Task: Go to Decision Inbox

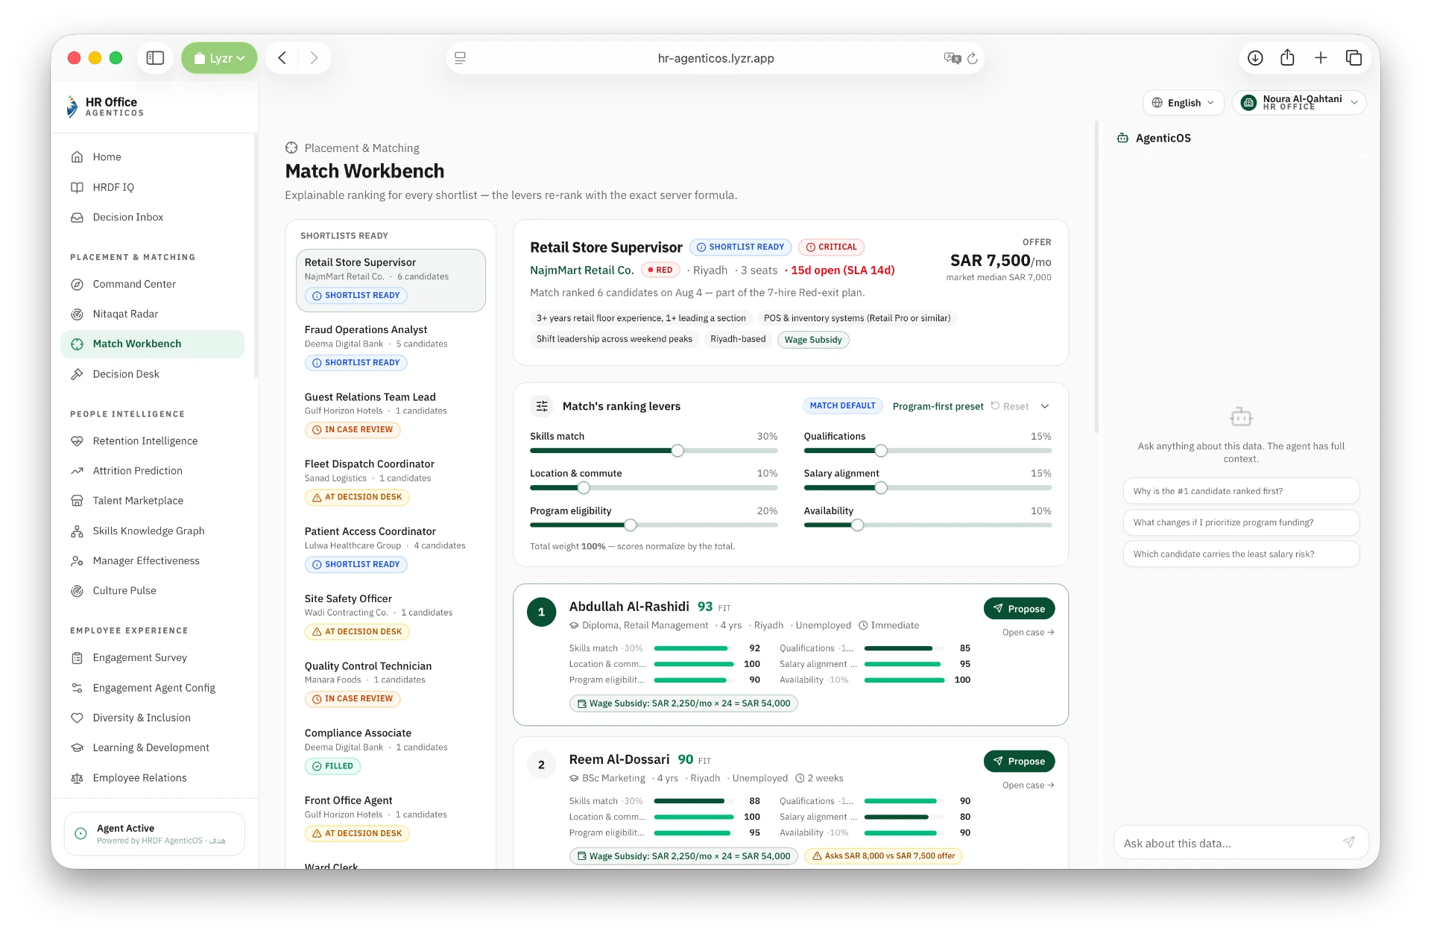Action: click(x=152, y=217)
